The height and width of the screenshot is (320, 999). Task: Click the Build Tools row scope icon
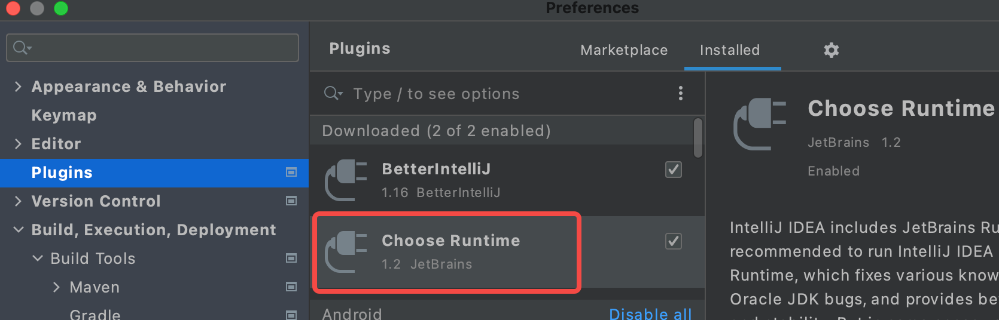[291, 259]
